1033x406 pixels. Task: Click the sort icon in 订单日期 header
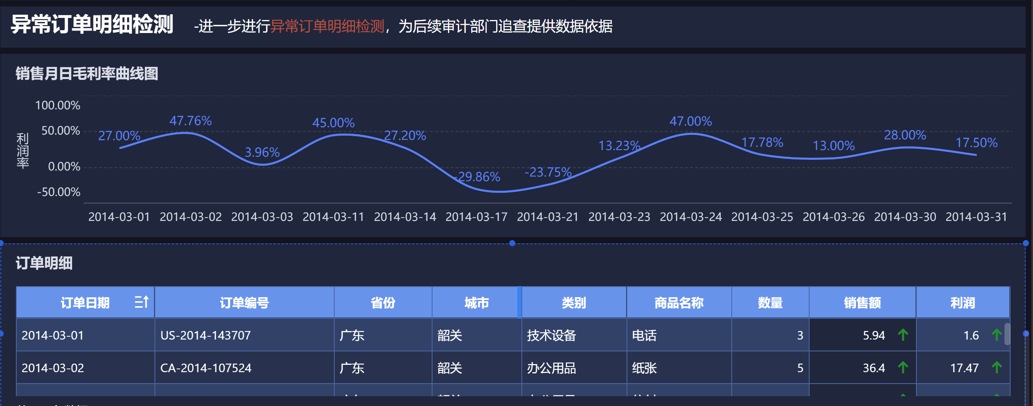pyautogui.click(x=141, y=302)
